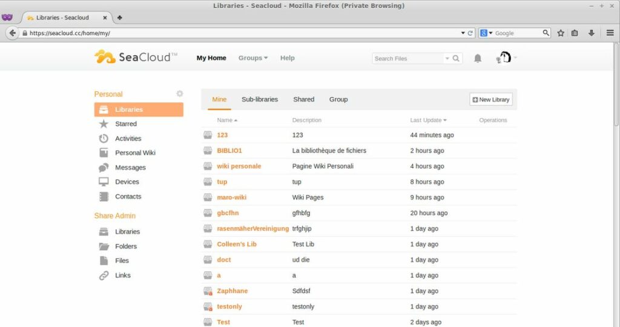
Task: Click the Devices monitor icon
Action: coord(104,182)
